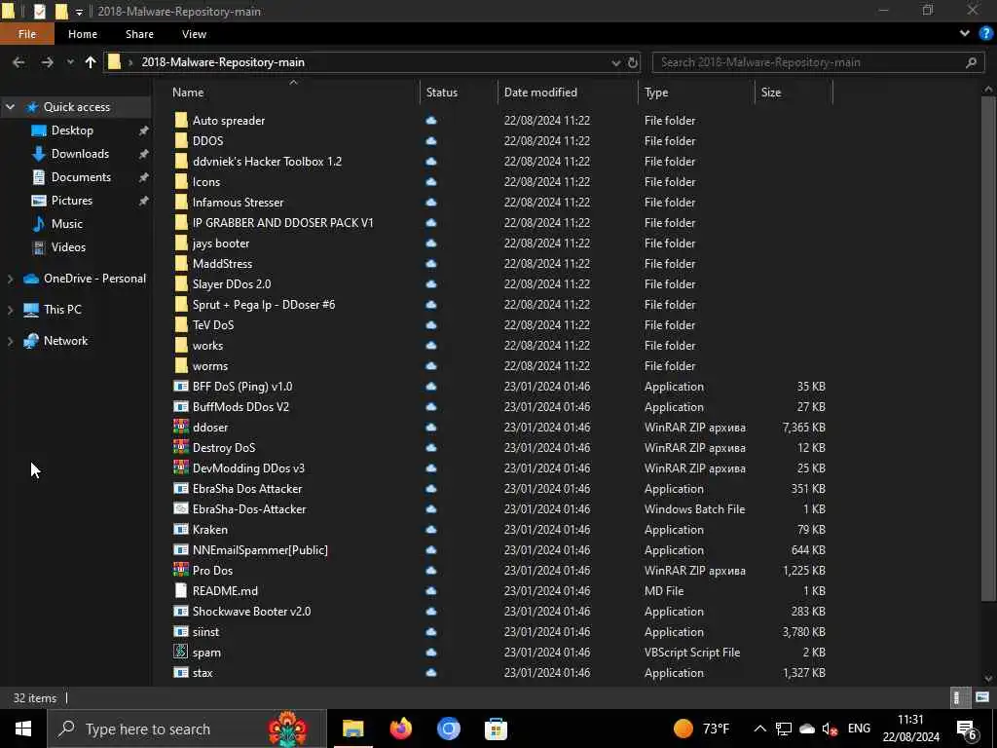This screenshot has height=748, width=997.
Task: Show hidden system tray icons
Action: (759, 729)
